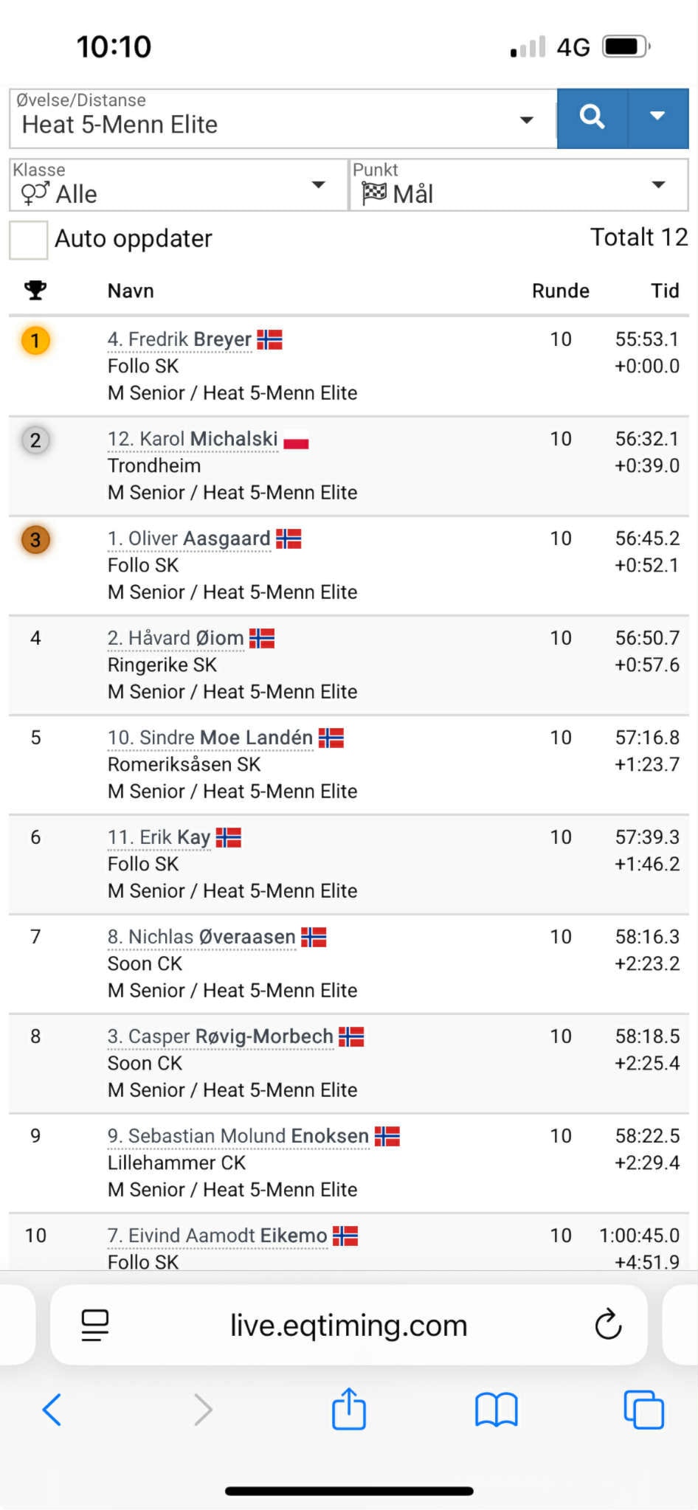Open Karol Michalski's athlete link

[x=193, y=439]
